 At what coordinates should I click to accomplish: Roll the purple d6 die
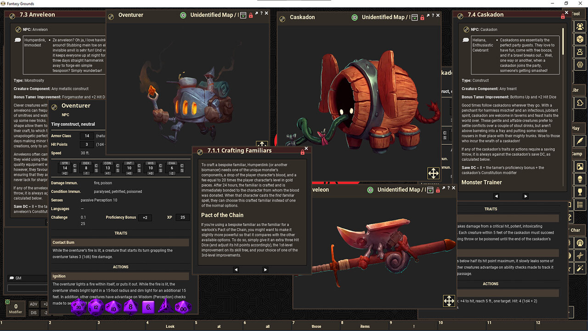147,308
